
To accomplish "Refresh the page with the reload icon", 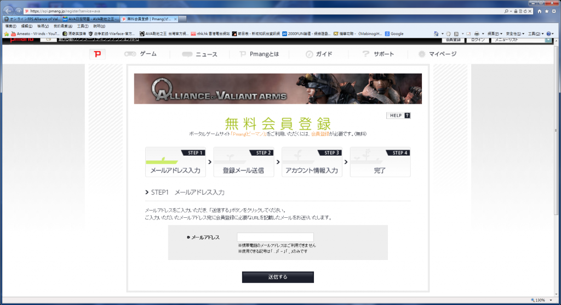I will (x=525, y=11).
